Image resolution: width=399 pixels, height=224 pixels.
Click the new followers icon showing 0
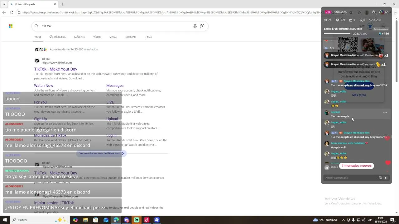pos(361,20)
